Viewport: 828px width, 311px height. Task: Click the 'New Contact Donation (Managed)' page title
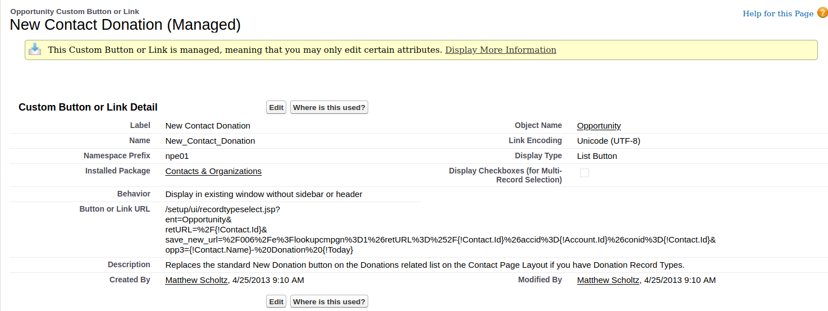click(x=125, y=25)
